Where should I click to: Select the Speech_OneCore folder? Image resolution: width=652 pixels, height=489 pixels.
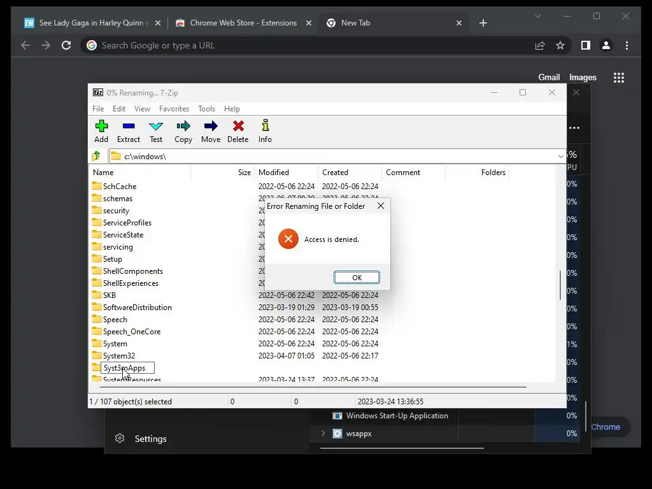click(132, 331)
